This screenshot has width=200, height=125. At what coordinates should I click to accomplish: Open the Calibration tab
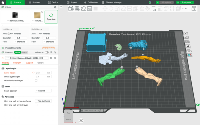tap(91, 2)
